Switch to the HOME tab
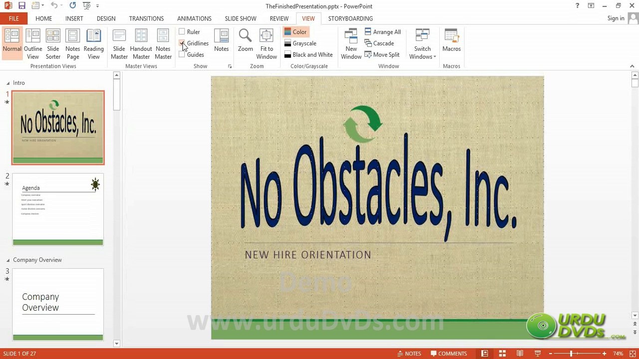 click(x=43, y=18)
